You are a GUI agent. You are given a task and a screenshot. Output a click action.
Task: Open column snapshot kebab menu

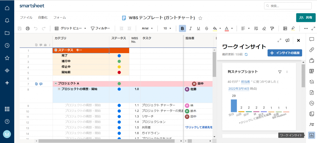click(287, 72)
